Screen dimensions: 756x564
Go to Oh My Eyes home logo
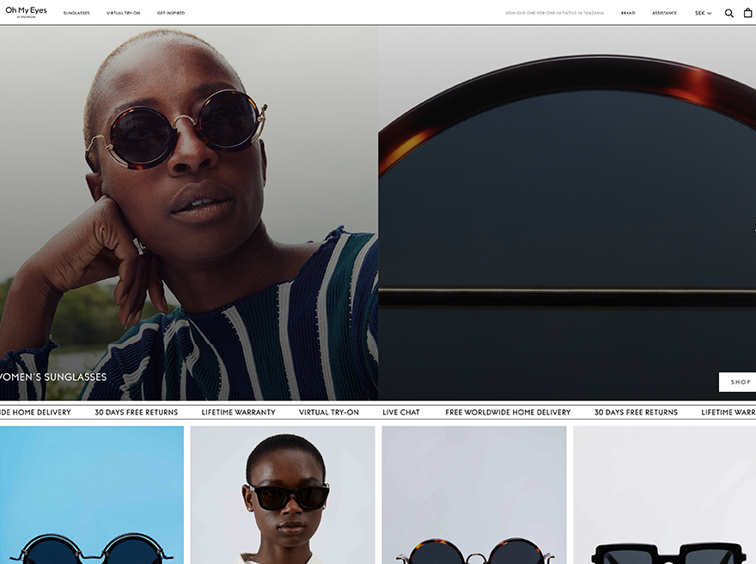26,12
